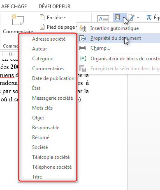The image size is (160, 190).
Task: Open the signature line icon
Action: coord(131,17)
